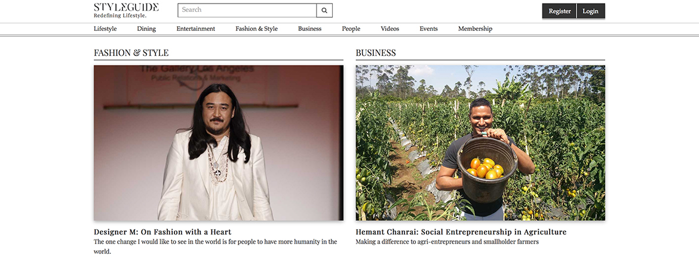
Task: Open the Videos menu item
Action: (390, 29)
